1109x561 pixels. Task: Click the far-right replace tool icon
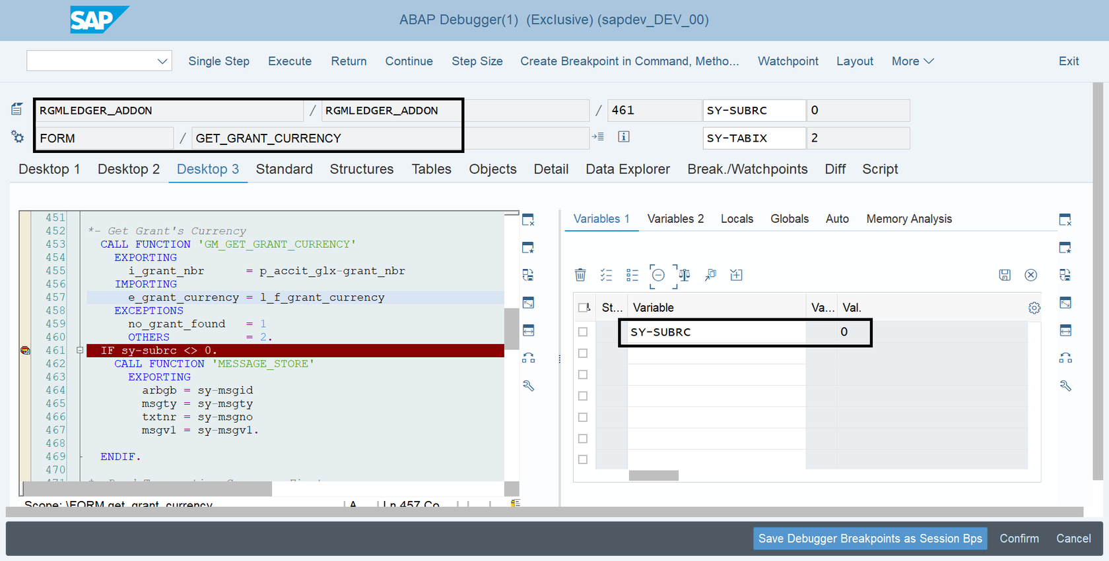pos(1065,275)
